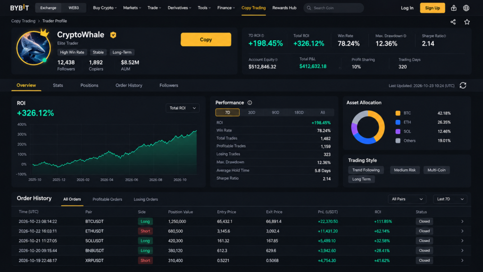Screen dimensions: 483x272
Task: Open the Rewards Hub
Action: [284, 8]
